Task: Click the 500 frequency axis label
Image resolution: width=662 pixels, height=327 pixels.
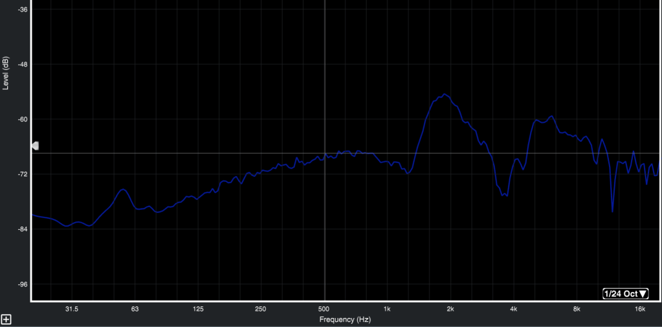Action: (x=324, y=310)
